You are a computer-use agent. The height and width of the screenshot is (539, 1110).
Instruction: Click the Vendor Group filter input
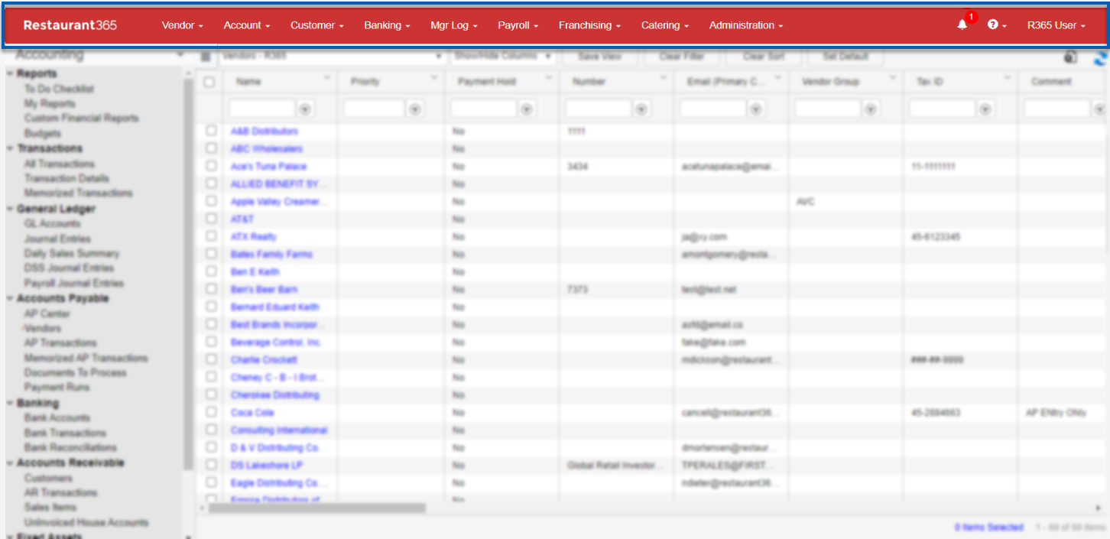827,109
